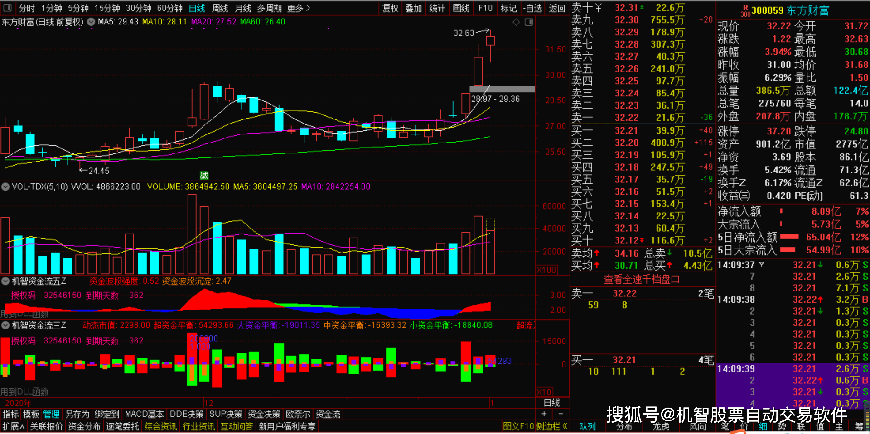Viewport: 870px width, 434px height.
Task: Switch to the 周线 weekly chart tab
Action: [x=220, y=8]
